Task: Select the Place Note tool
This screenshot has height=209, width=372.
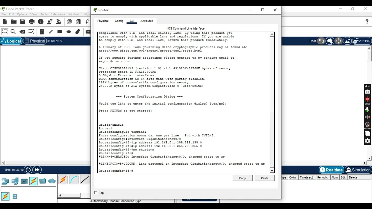Action: 42,32
